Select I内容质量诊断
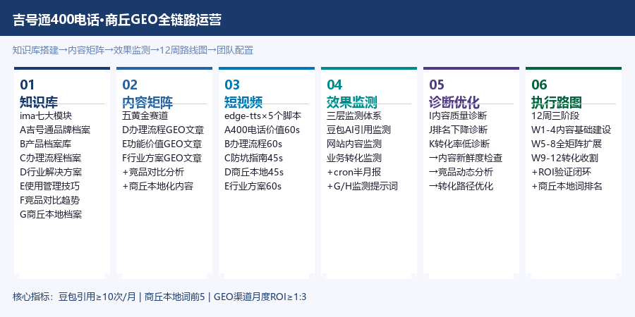Viewport: 635px width, 317px height. point(458,116)
